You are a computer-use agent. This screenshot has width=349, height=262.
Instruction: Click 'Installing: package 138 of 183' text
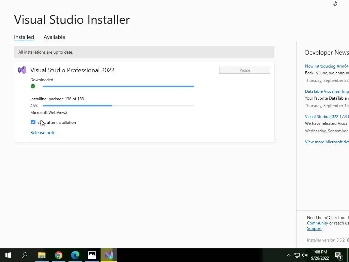coord(57,99)
